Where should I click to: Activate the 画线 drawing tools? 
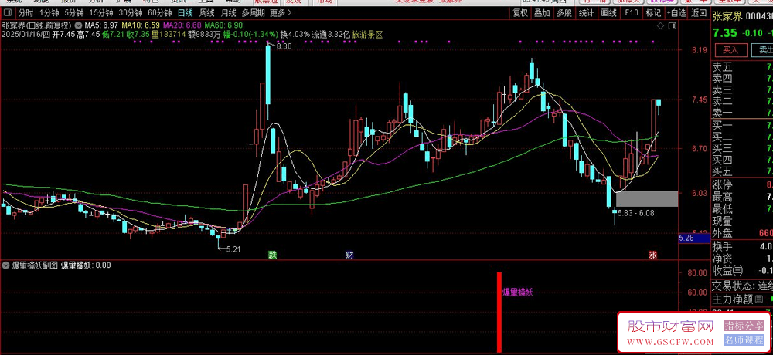click(609, 13)
